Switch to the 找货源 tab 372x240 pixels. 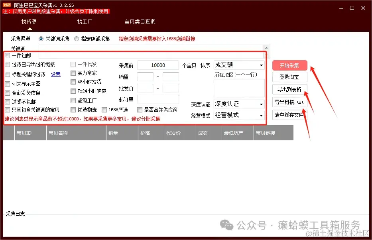tap(28, 22)
